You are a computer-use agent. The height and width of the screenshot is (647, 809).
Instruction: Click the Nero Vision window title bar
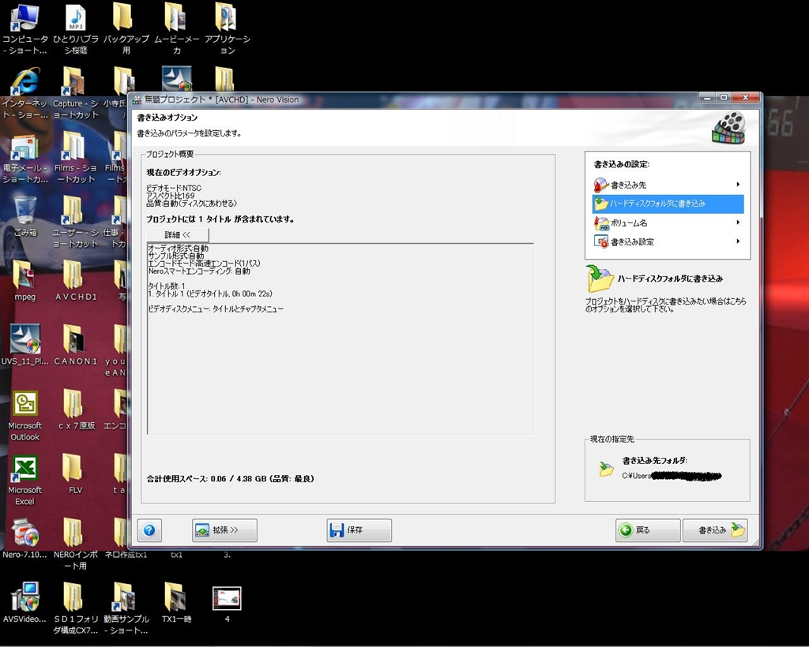(412, 99)
